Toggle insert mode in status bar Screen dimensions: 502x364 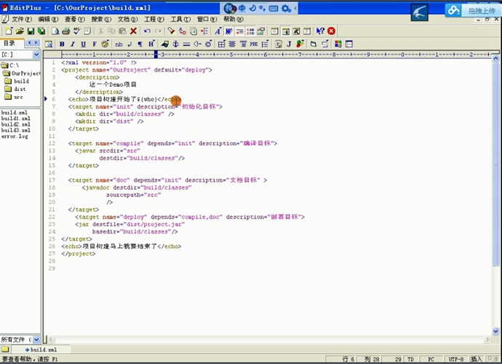[477, 359]
